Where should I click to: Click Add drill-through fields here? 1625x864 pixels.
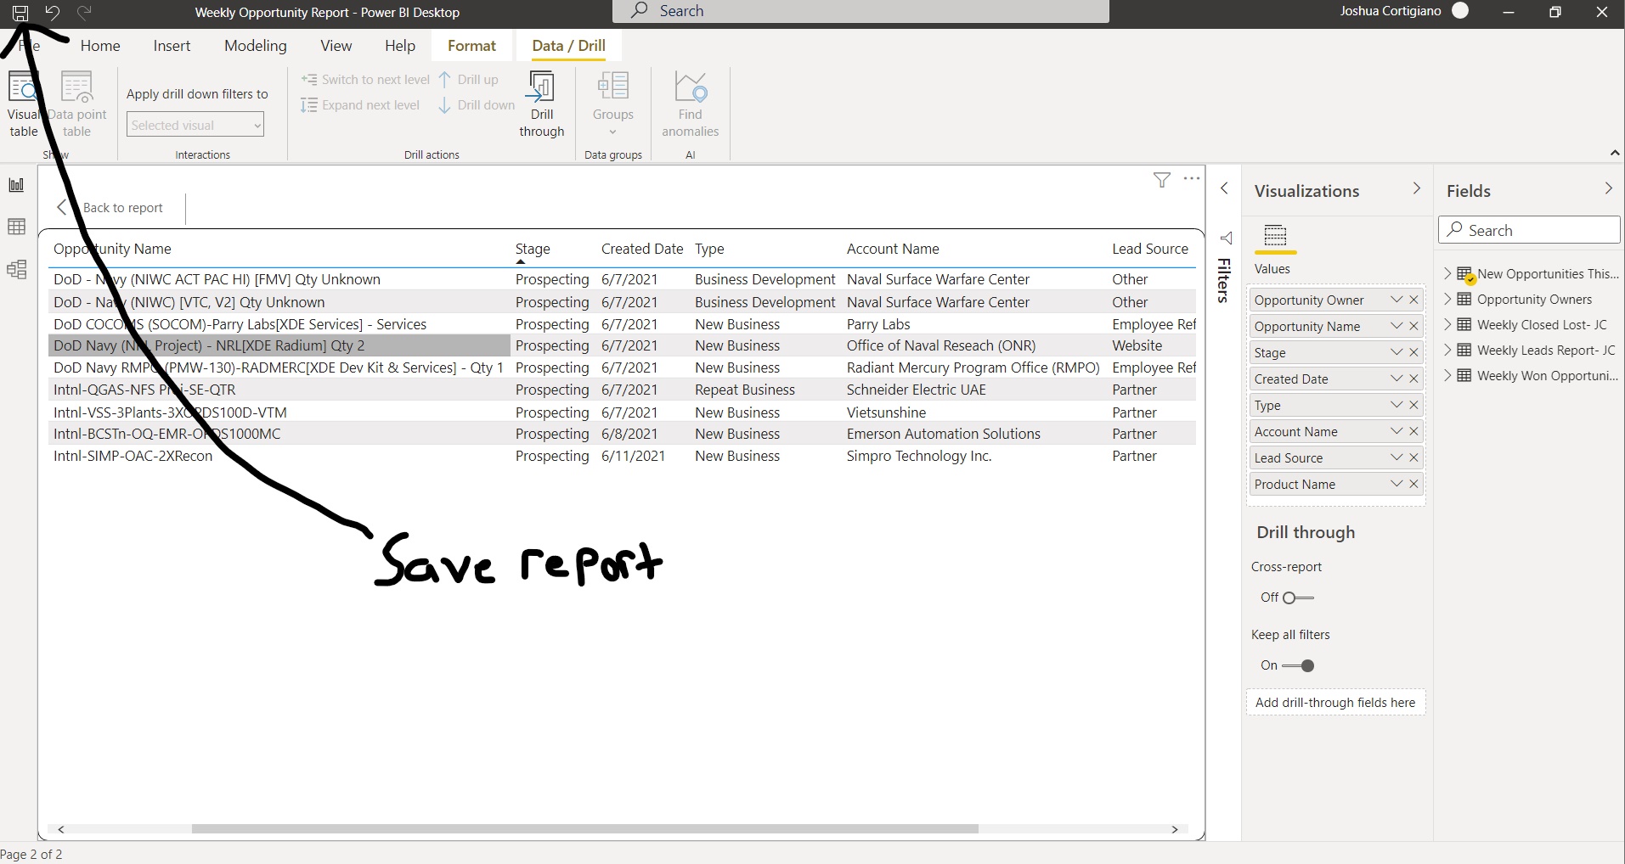(x=1335, y=703)
